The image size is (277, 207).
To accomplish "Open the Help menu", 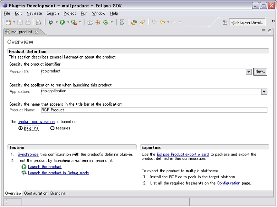I will (114, 13).
